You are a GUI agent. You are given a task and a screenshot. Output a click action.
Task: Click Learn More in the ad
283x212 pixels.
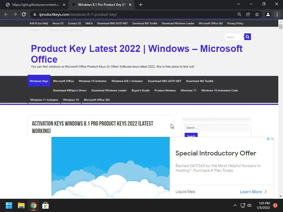pos(253,192)
